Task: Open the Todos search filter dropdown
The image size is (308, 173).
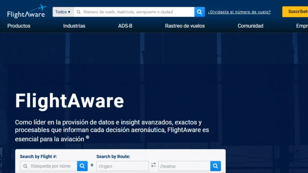Action: pyautogui.click(x=63, y=12)
